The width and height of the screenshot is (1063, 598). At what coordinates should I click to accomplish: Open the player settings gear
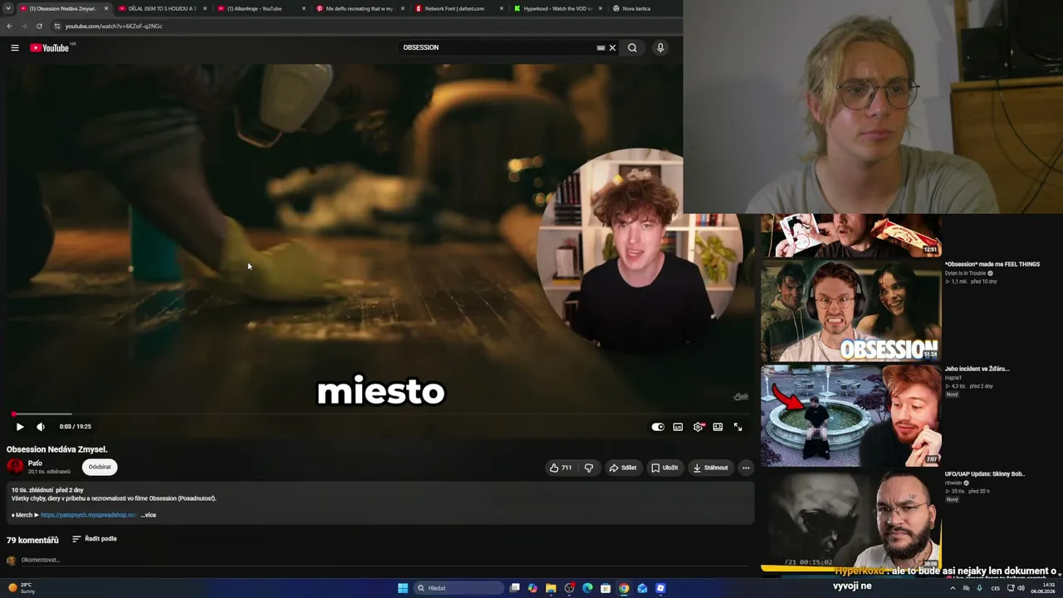pyautogui.click(x=698, y=427)
